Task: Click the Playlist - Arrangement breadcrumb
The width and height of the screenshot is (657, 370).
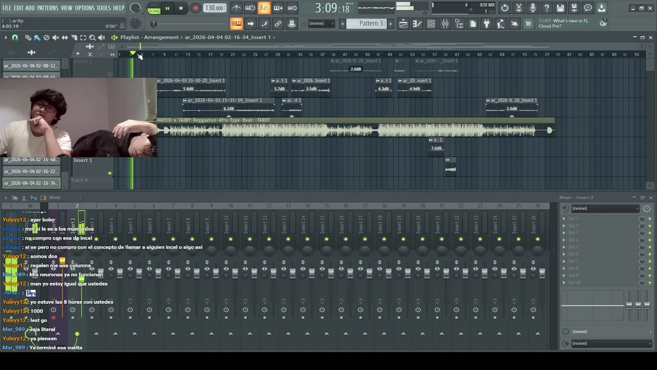Action: pyautogui.click(x=149, y=37)
